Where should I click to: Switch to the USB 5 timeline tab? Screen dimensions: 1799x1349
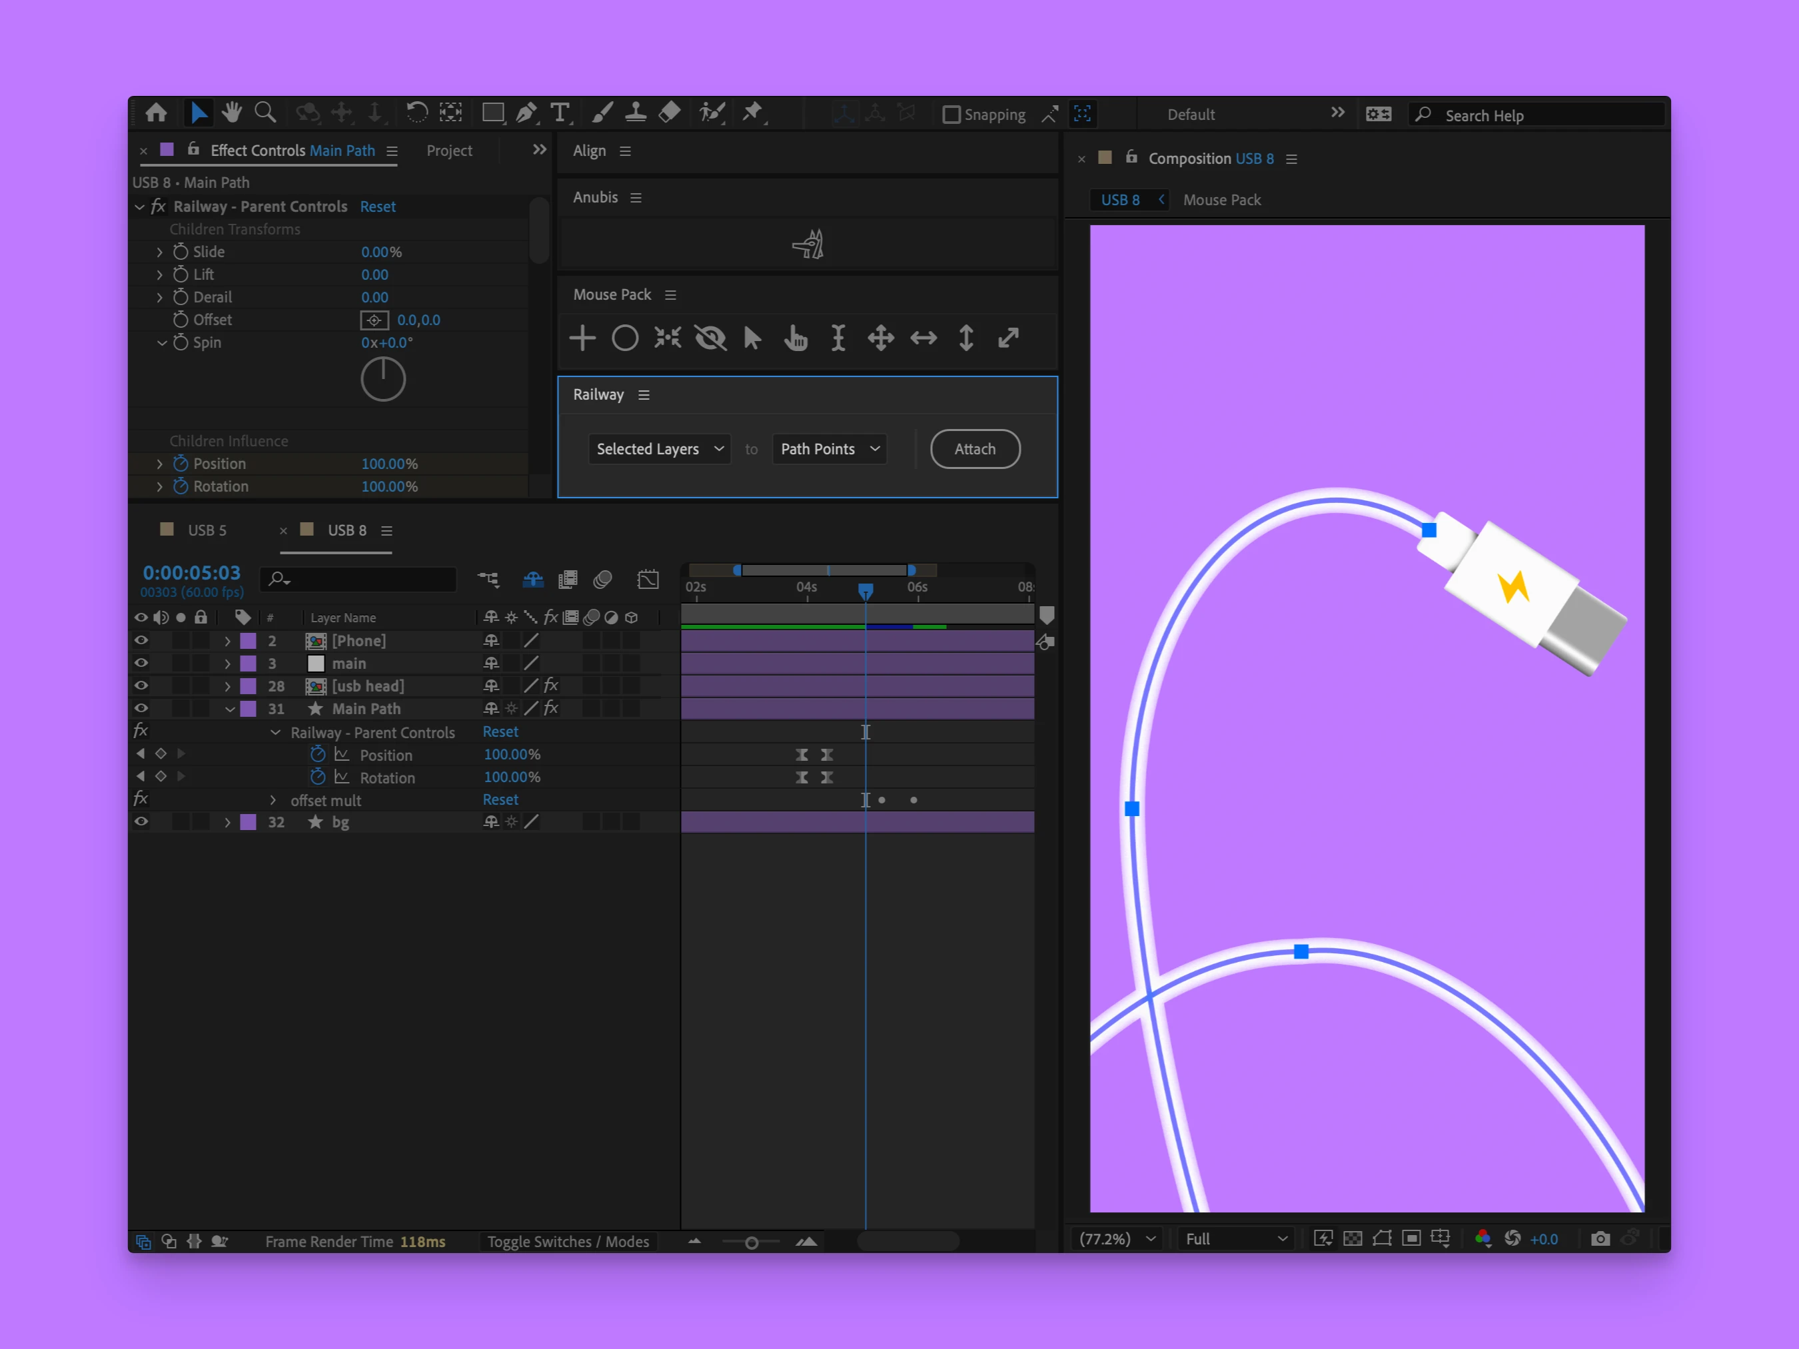coord(207,530)
